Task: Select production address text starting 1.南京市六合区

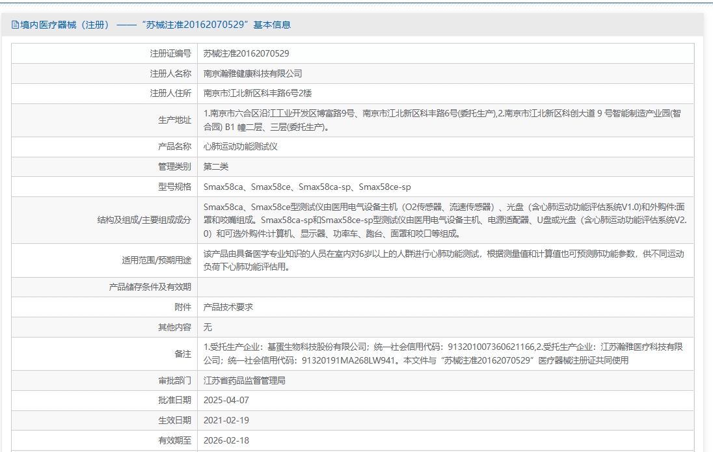Action: coord(442,120)
